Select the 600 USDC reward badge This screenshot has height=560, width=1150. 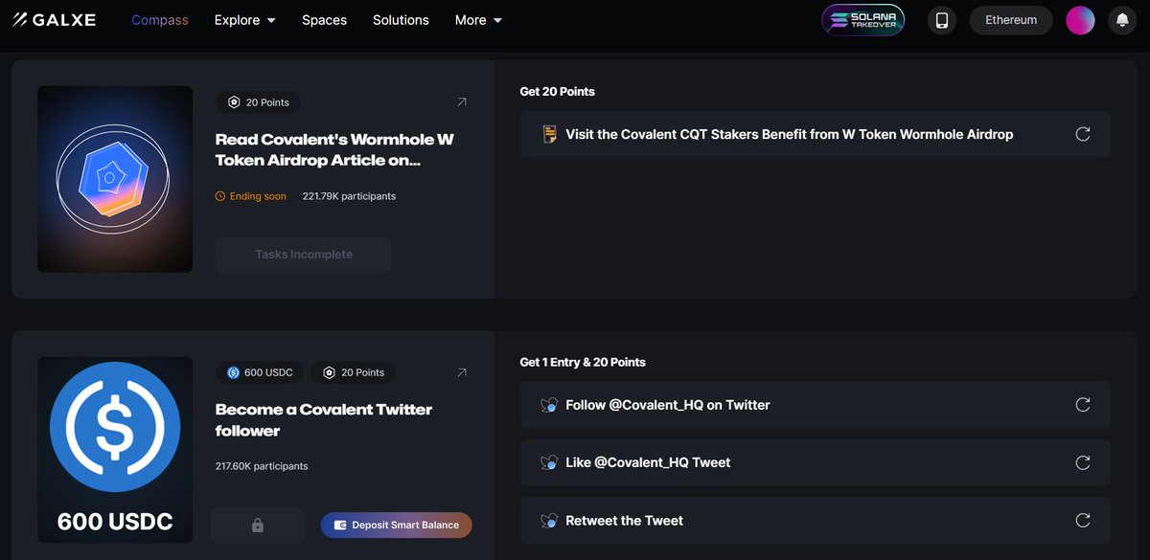click(x=261, y=372)
